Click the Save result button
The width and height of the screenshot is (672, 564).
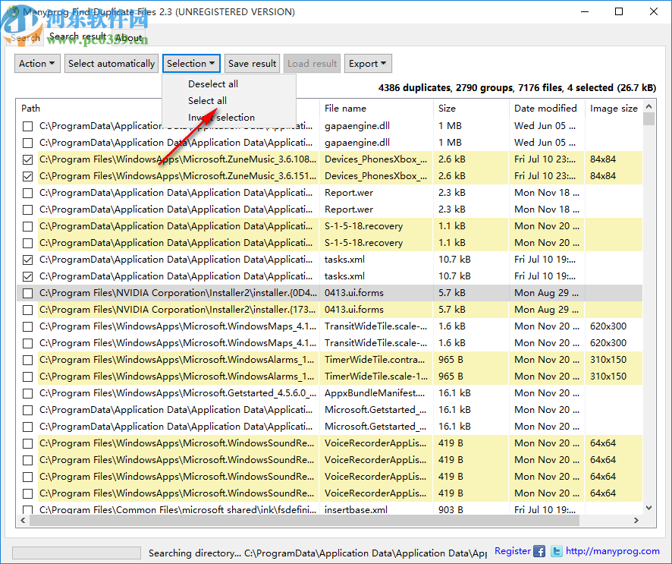click(x=252, y=63)
